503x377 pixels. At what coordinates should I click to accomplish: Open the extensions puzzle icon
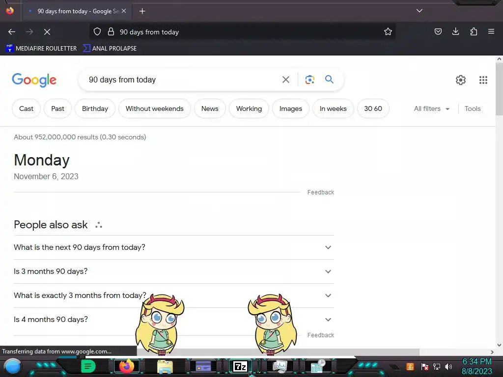pos(474,32)
